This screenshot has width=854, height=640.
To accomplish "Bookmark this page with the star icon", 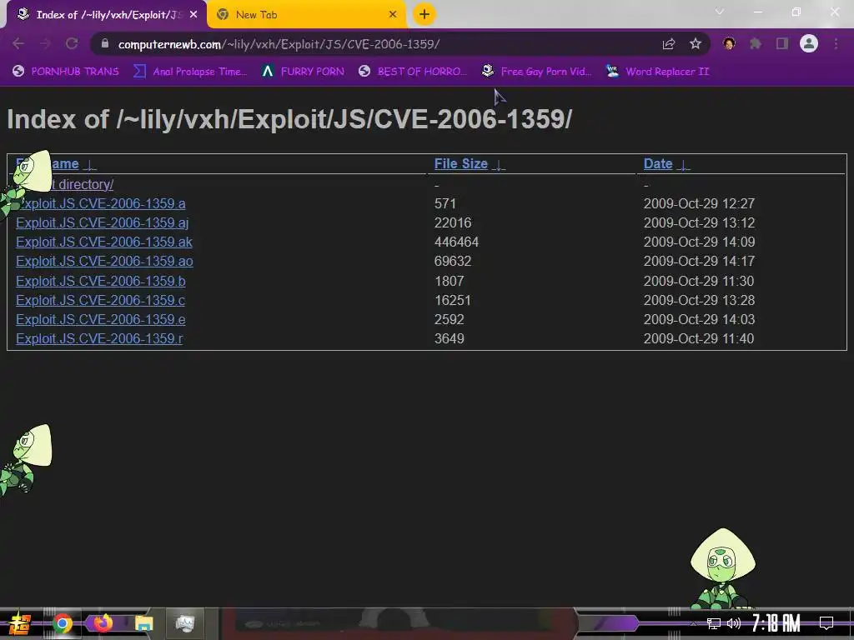I will (x=696, y=44).
